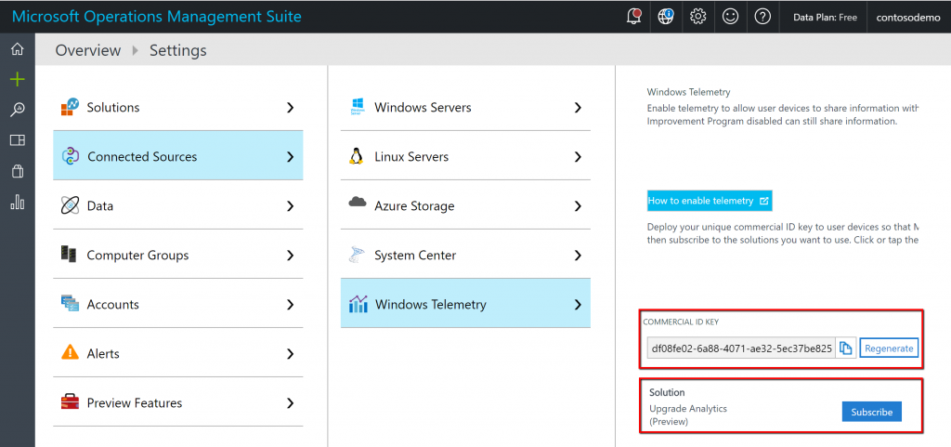Viewport: 951px width, 447px height.
Task: Subscribe to Upgrade Analytics solution
Action: 871,412
